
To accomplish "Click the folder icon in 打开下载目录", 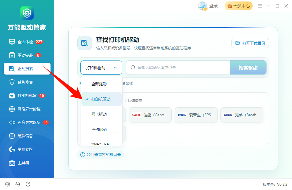I will [238, 43].
